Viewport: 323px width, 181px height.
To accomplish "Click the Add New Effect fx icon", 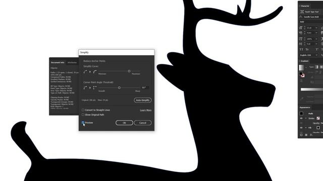I will [311, 135].
